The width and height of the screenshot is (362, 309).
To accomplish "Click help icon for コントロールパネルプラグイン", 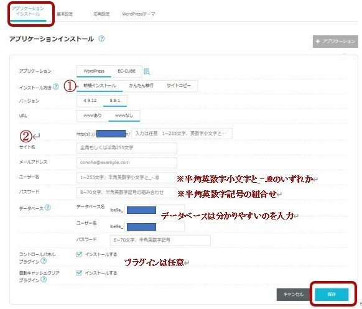I will click(x=44, y=261).
